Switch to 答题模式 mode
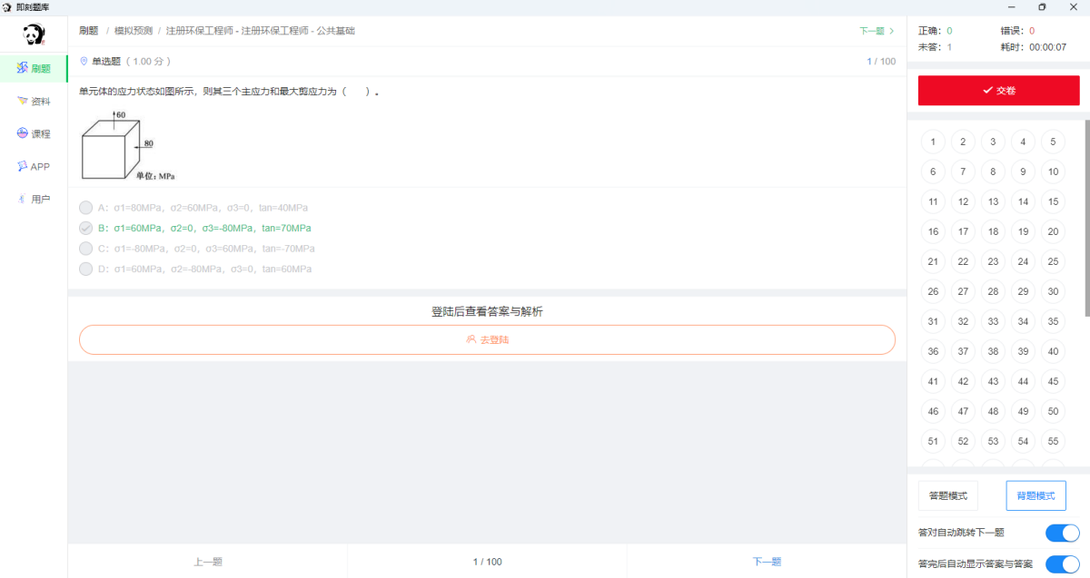Screen dimensions: 1090x578 (947, 496)
